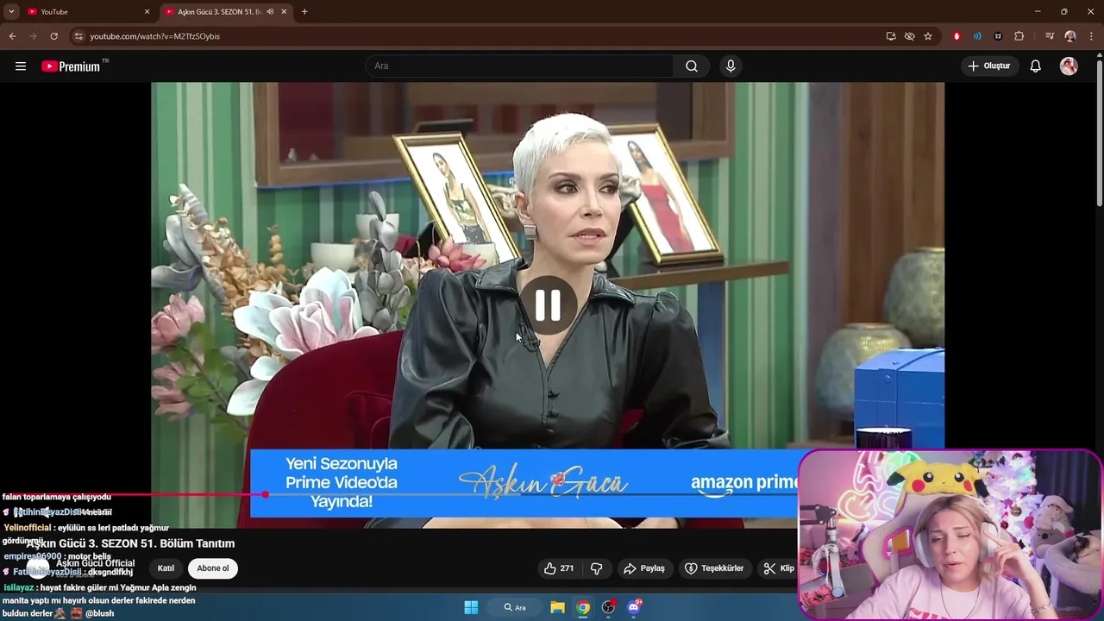Click the search magnifier button
The width and height of the screenshot is (1104, 621).
click(x=692, y=66)
